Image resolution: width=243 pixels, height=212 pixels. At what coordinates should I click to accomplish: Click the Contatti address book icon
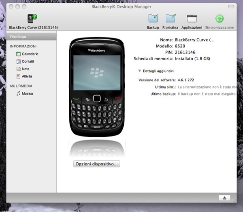18,61
